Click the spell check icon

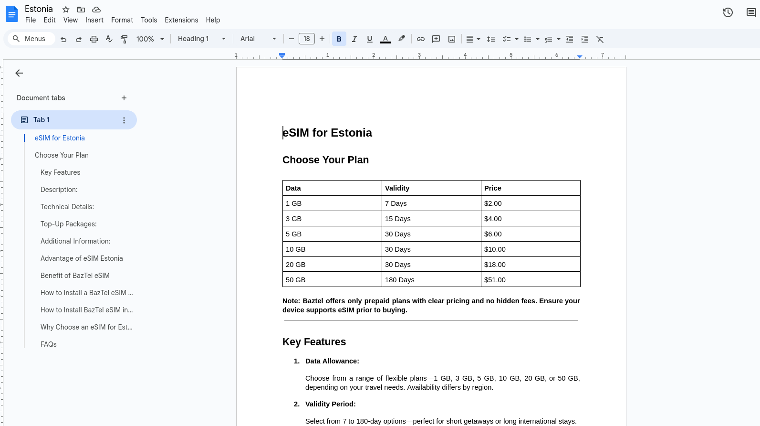tap(109, 39)
